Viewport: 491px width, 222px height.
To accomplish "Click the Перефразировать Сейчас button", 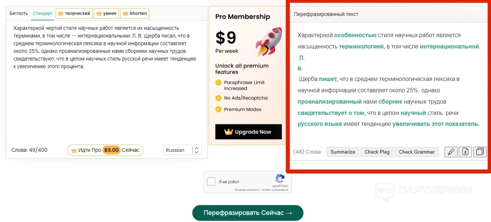I will [248, 213].
